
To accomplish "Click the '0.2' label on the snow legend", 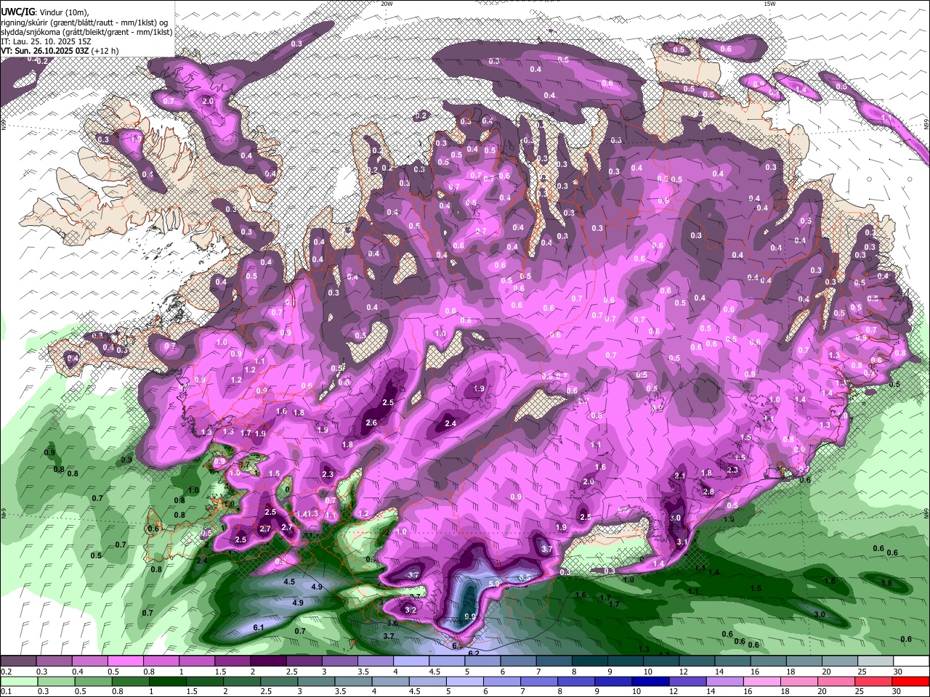I will (5, 672).
